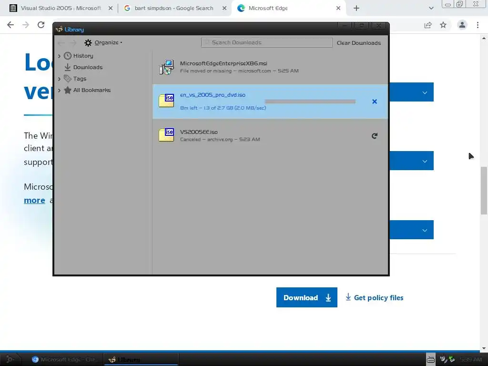Click the scrollbar up arrow
The width and height of the screenshot is (488, 366).
pyautogui.click(x=484, y=38)
